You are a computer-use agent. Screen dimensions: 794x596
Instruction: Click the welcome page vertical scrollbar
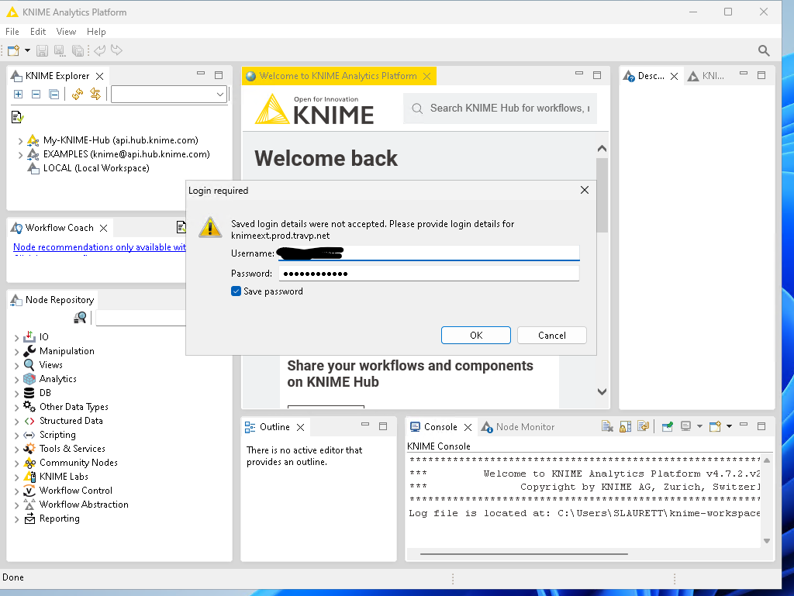coord(602,271)
